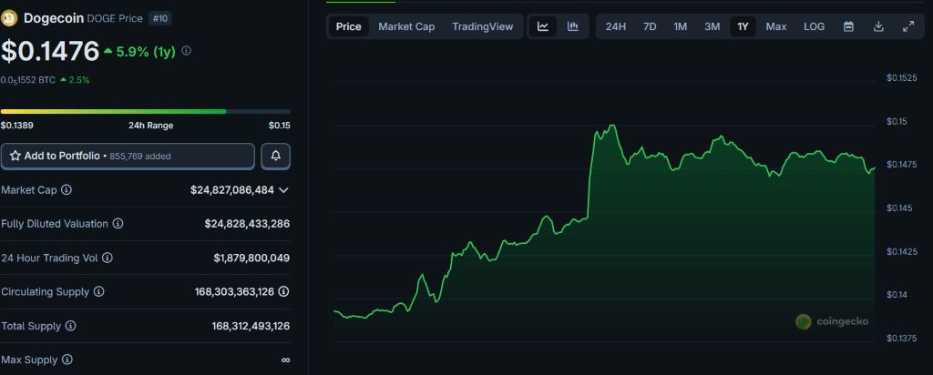Image resolution: width=933 pixels, height=375 pixels.
Task: Expand chart to fullscreen icon
Action: [x=908, y=26]
